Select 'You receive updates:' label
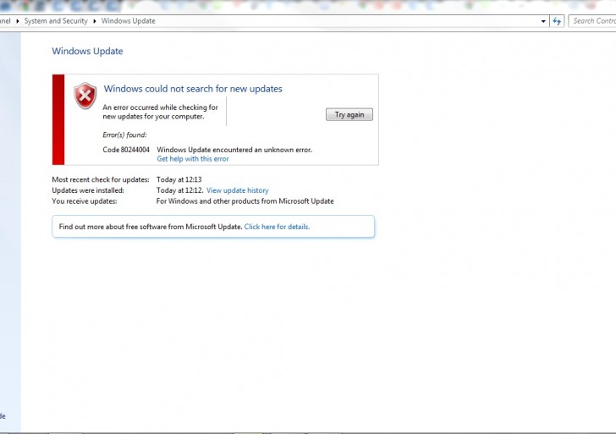The image size is (616, 434). point(85,201)
